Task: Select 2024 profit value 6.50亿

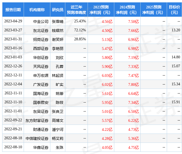Action: 133,111
